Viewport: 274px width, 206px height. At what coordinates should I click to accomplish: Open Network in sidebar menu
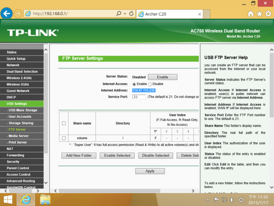pyautogui.click(x=22, y=65)
